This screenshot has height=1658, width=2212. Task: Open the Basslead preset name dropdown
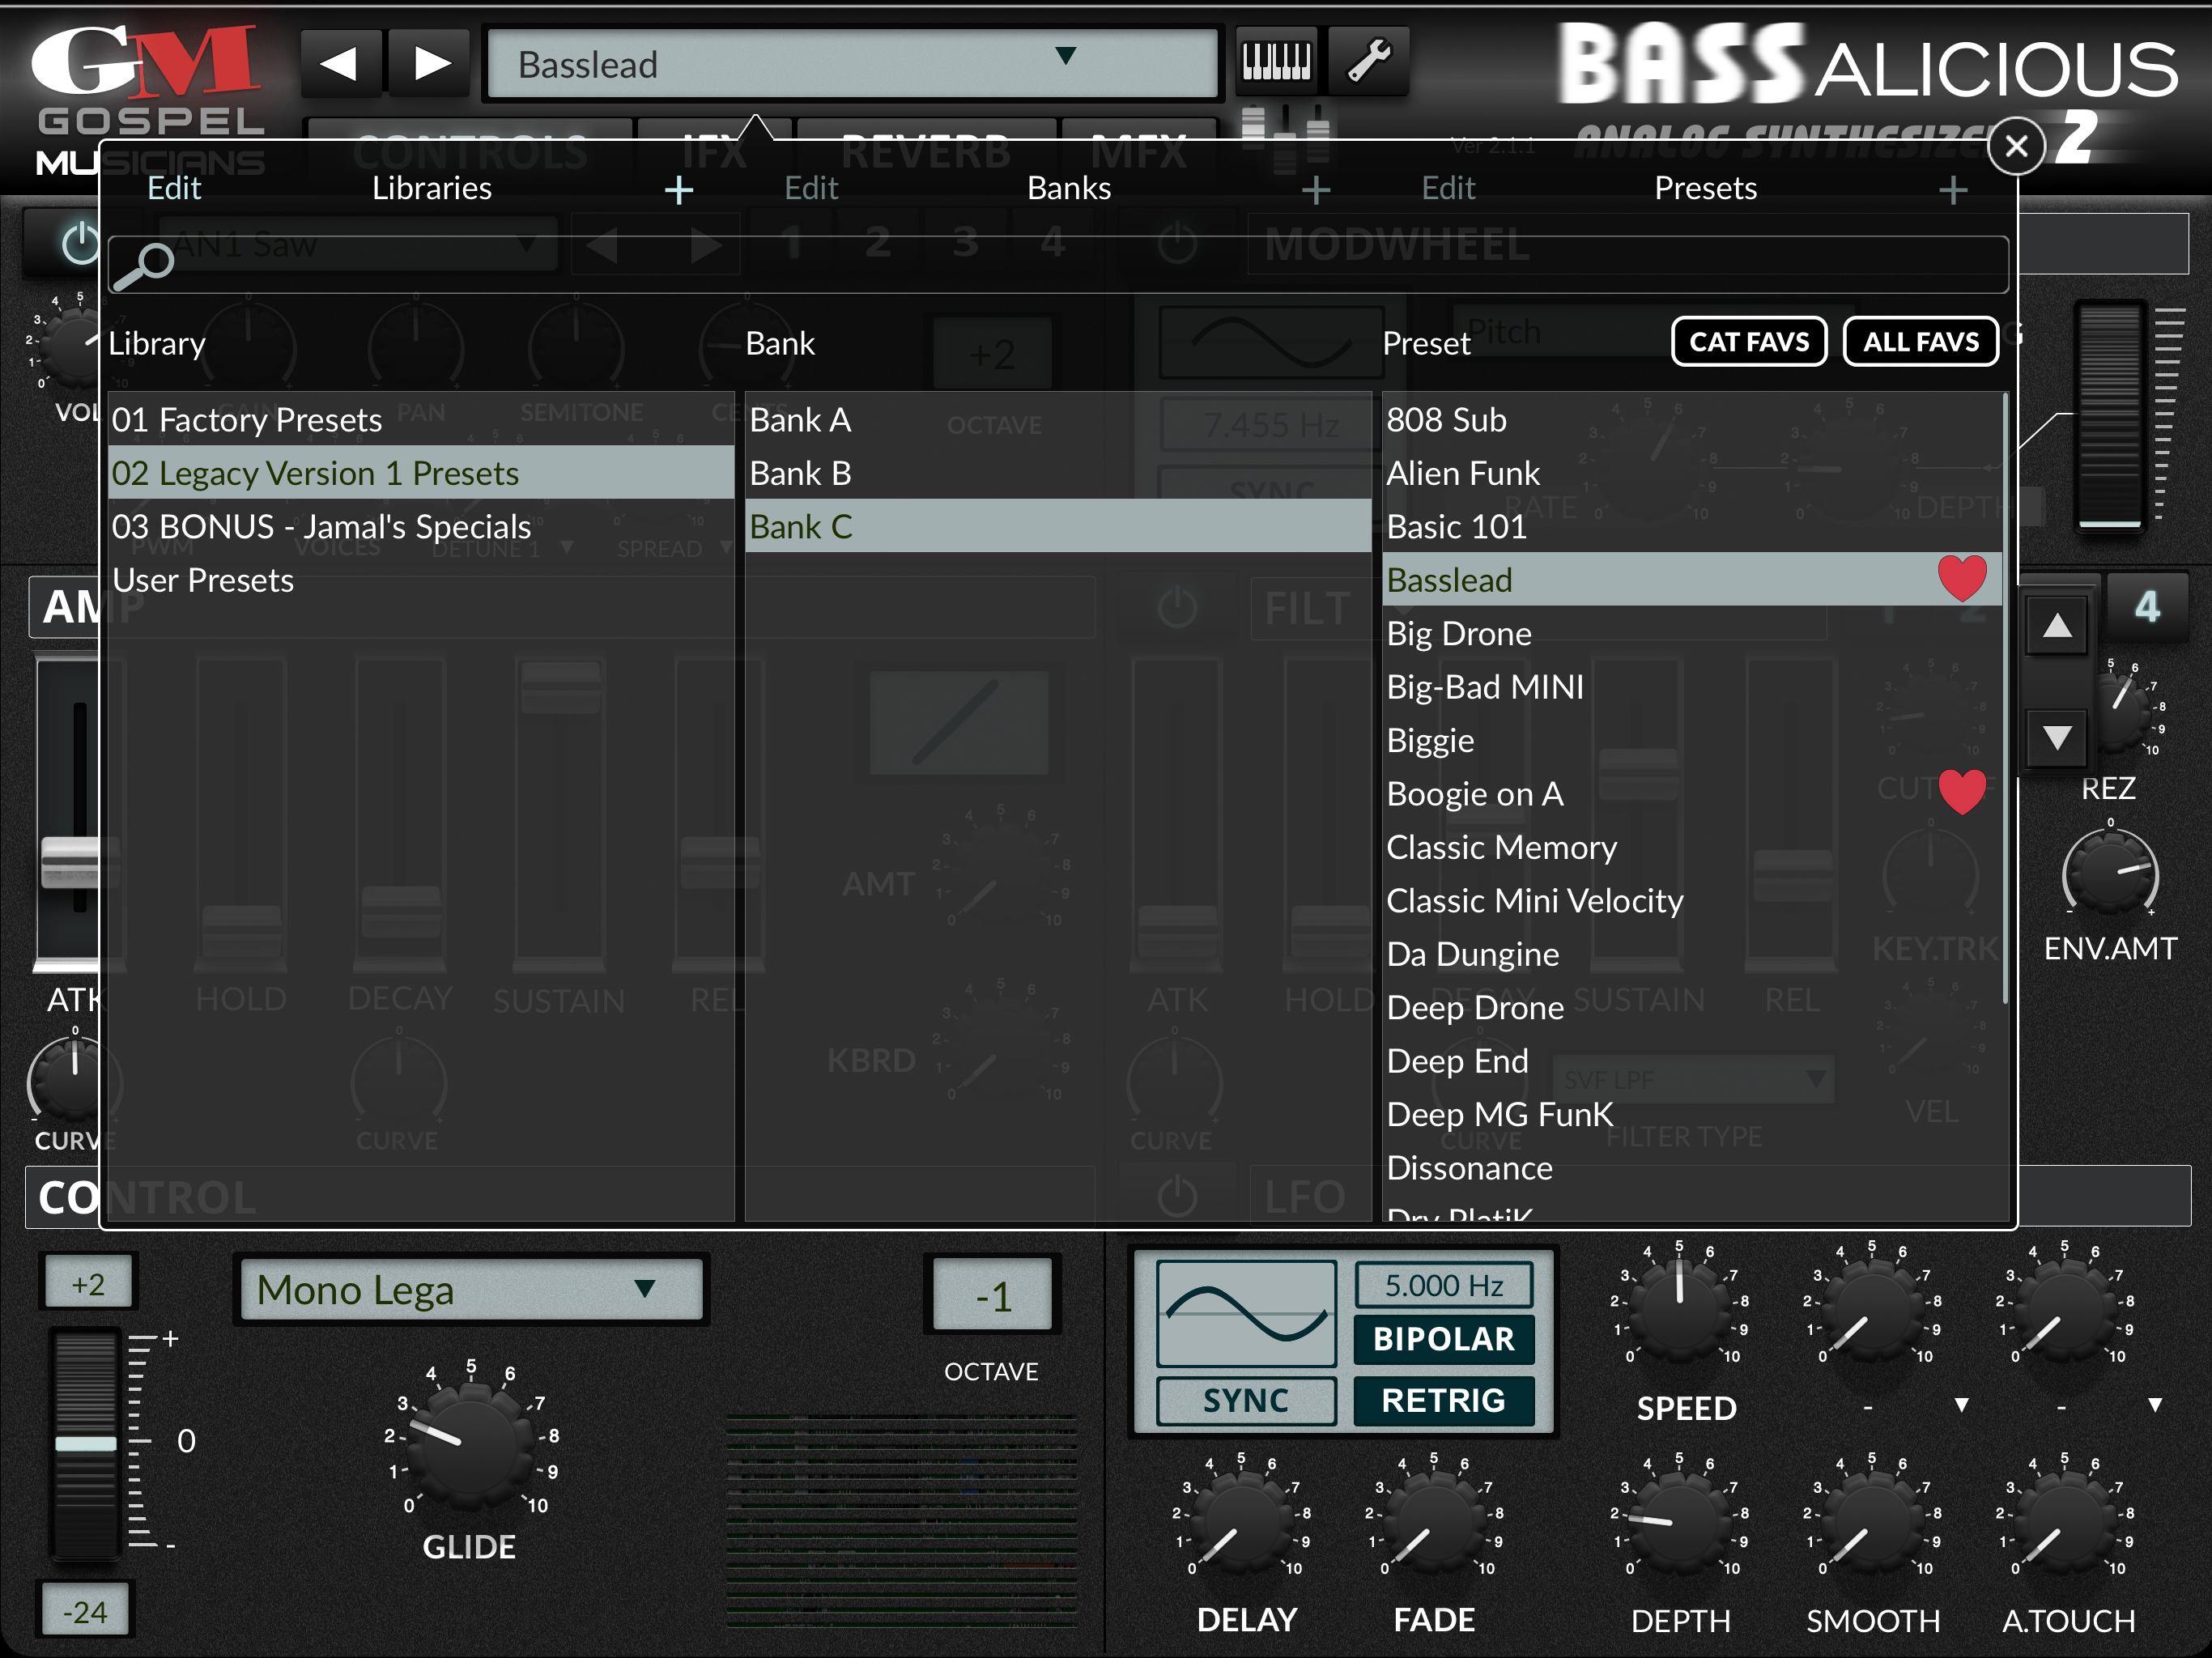[852, 64]
